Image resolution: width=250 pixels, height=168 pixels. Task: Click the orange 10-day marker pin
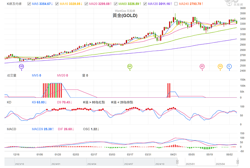pyautogui.click(x=220, y=67)
